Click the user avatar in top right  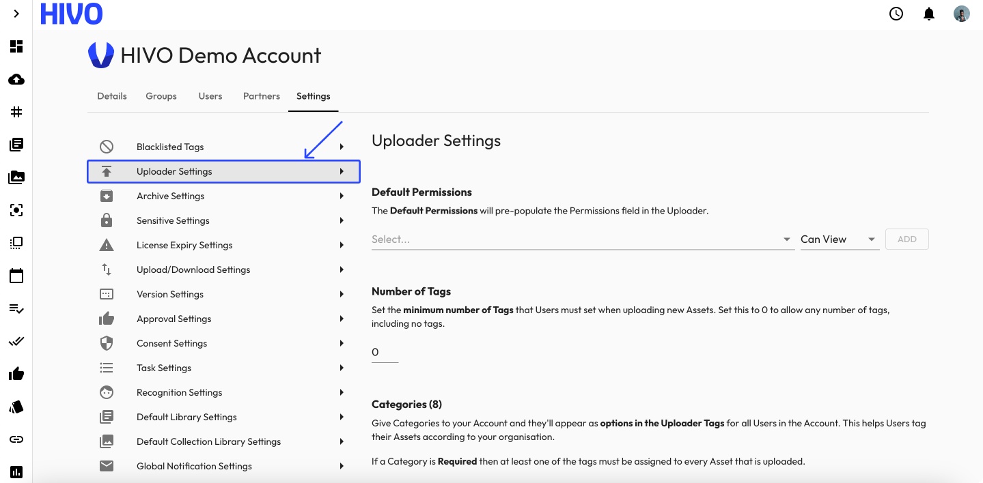point(962,14)
